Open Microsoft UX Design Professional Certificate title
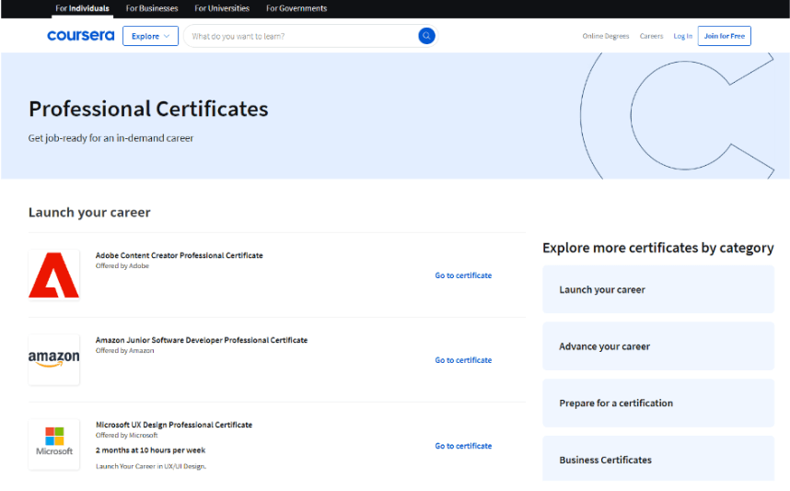 (x=174, y=425)
